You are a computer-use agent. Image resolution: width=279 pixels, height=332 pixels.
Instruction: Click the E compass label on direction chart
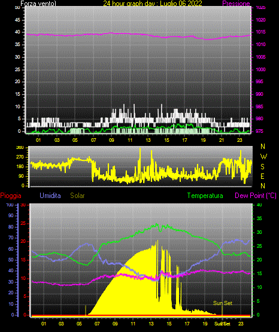(x=262, y=176)
